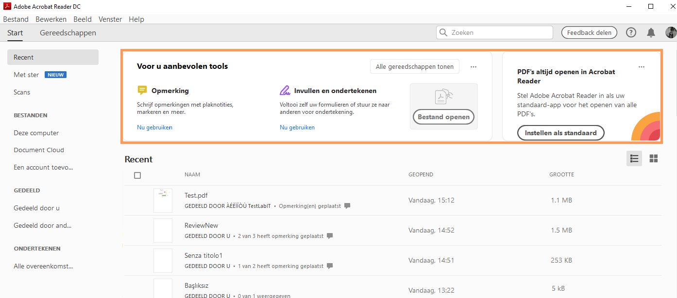Viewport: 677px width, 298px height.
Task: Click the ReviewNew file thumbnail
Action: tap(163, 230)
